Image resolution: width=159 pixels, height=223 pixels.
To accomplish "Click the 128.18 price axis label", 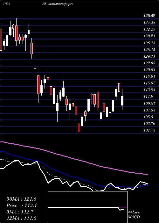I will pyautogui.click(x=149, y=43).
